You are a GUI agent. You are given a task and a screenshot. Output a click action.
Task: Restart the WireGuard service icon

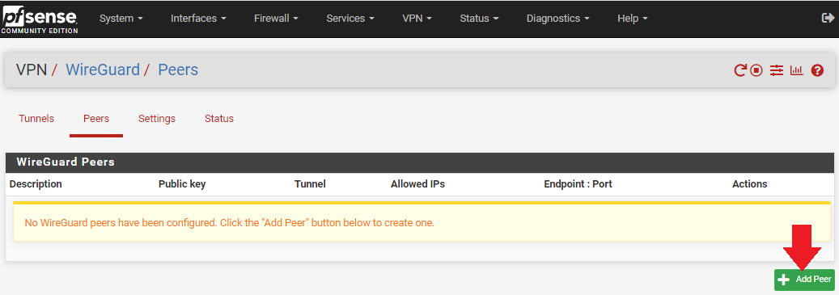(740, 70)
